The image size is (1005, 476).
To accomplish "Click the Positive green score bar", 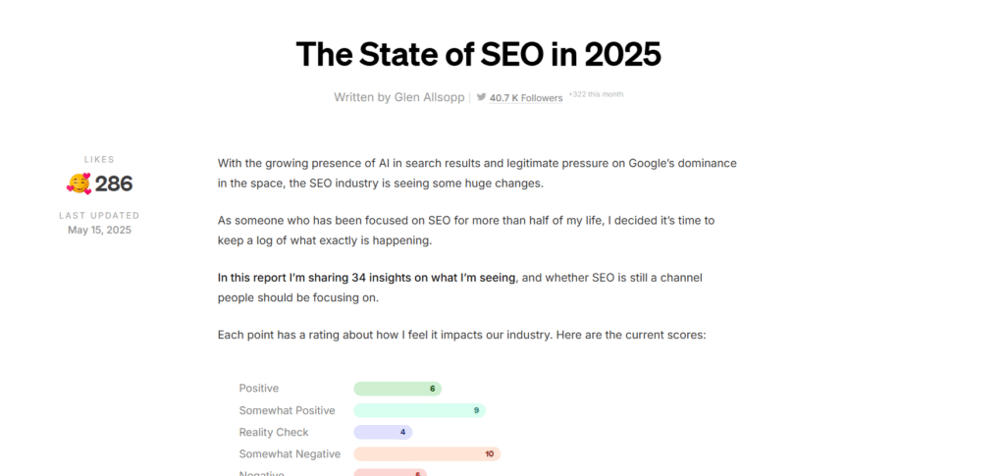I will point(397,389).
